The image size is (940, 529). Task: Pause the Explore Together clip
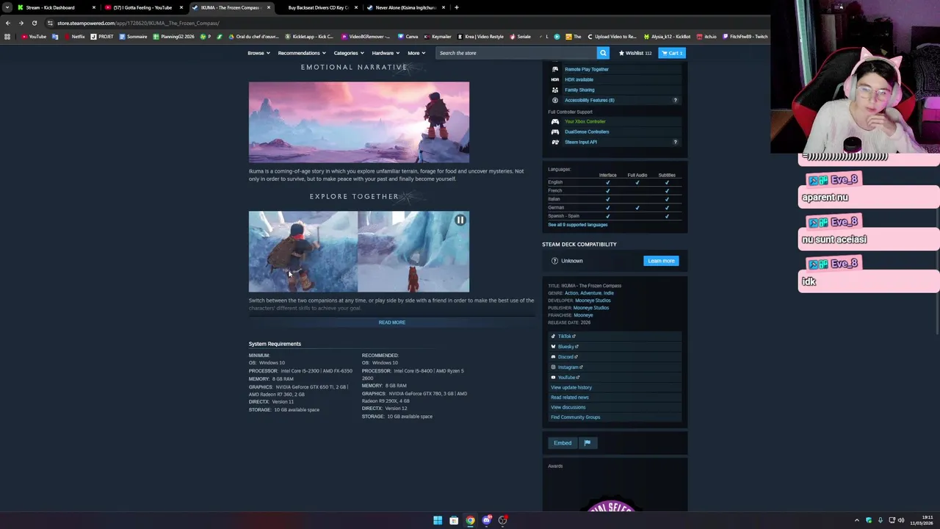(460, 220)
